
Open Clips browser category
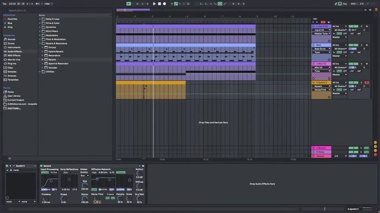tap(10, 68)
